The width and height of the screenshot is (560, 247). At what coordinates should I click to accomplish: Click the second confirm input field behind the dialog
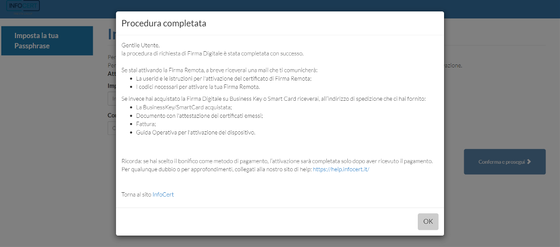click(x=112, y=128)
